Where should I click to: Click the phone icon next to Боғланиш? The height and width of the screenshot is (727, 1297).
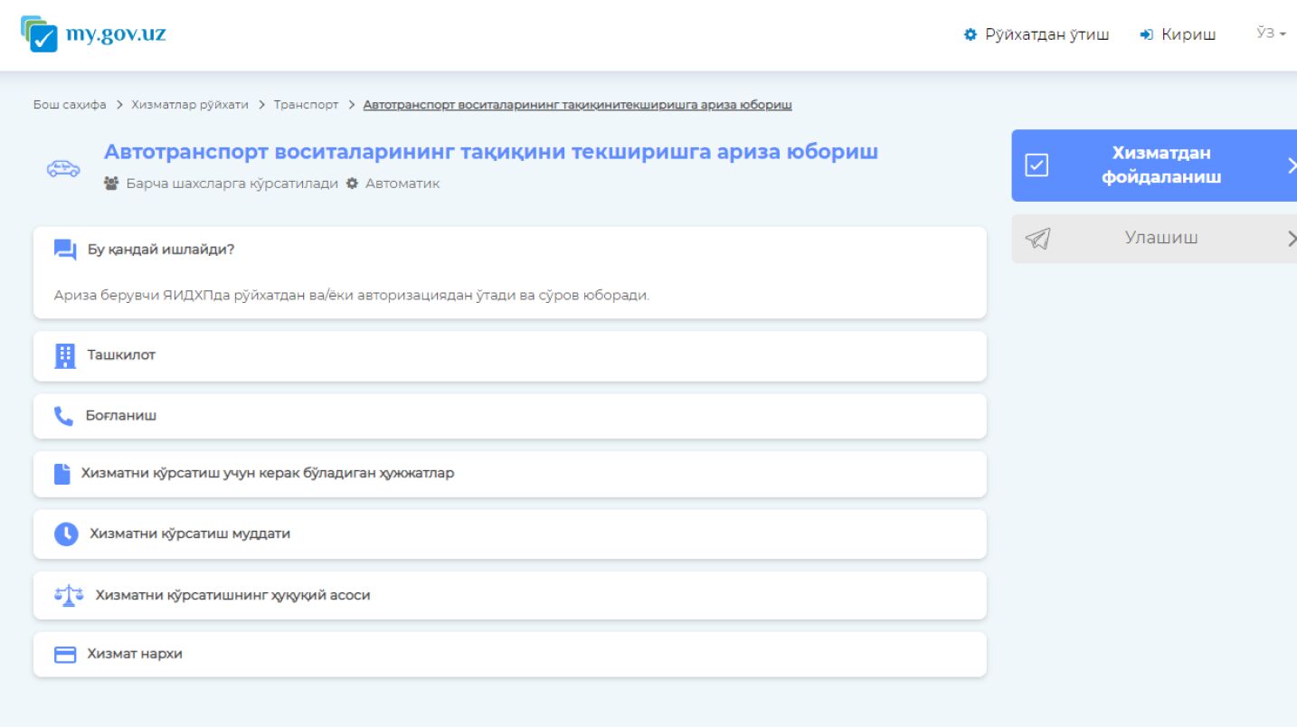tap(63, 416)
